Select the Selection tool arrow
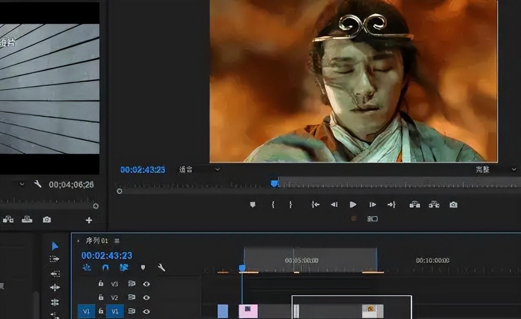 pyautogui.click(x=55, y=246)
